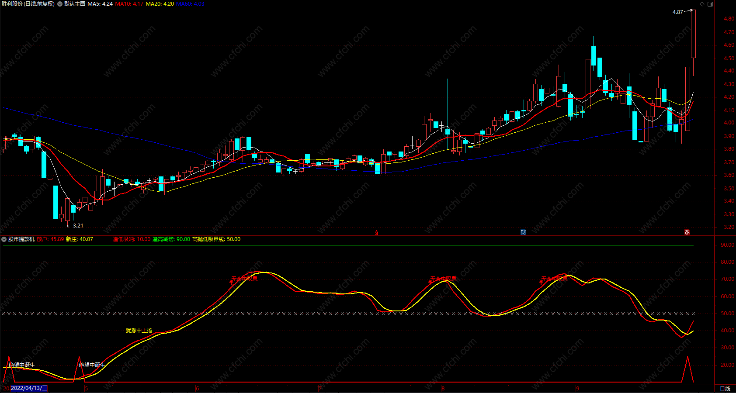This screenshot has height=393, width=736.
Task: Toggle the side panel icon at top right
Action: [x=710, y=4]
